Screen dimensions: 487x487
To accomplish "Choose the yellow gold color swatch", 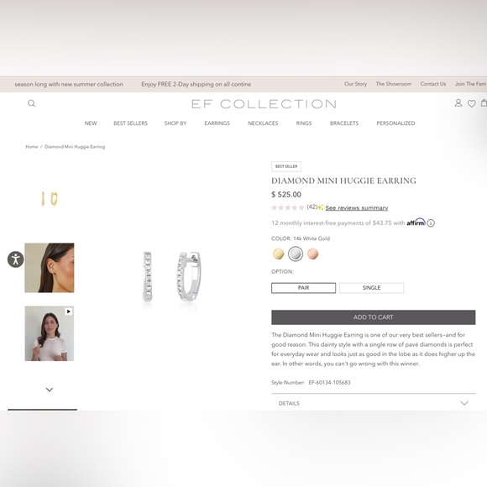I will click(278, 254).
